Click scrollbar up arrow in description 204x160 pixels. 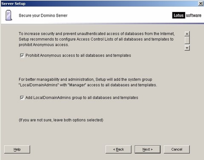tap(187, 34)
